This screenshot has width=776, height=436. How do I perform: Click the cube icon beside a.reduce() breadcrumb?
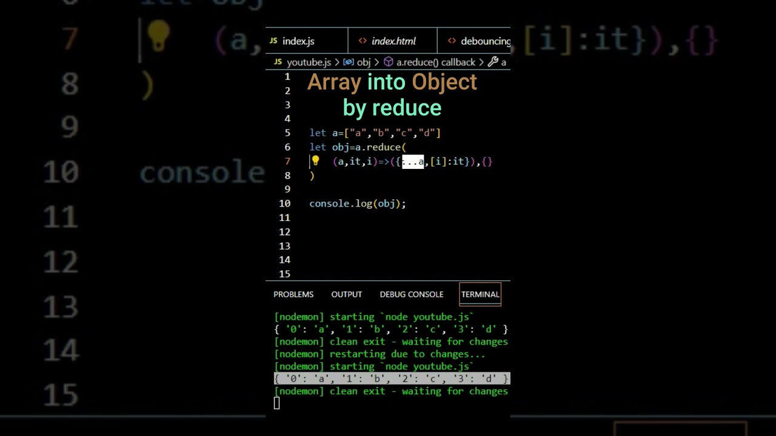point(389,62)
